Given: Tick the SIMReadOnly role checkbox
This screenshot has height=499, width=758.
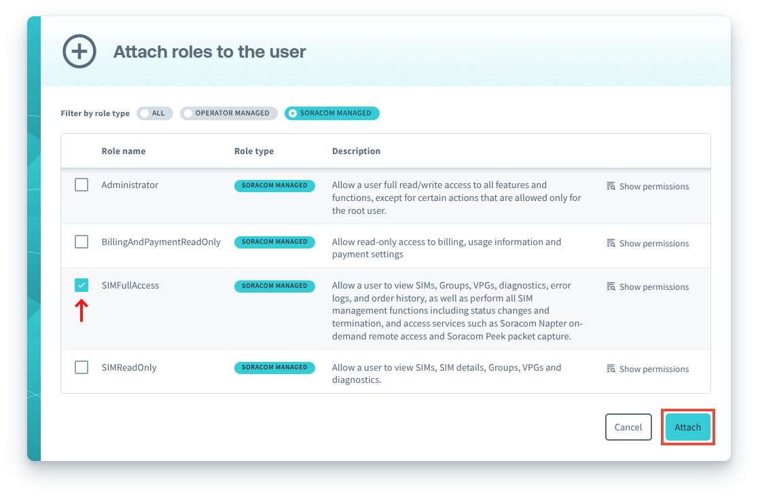Looking at the screenshot, I should [x=82, y=367].
